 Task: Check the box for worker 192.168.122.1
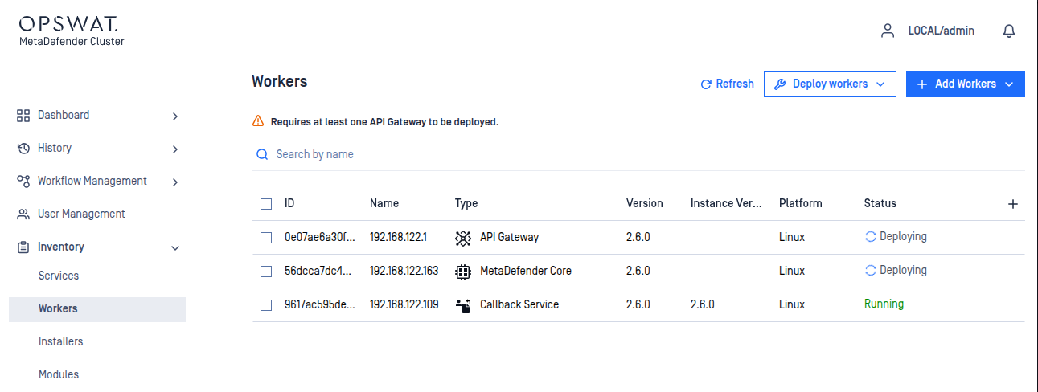point(266,238)
